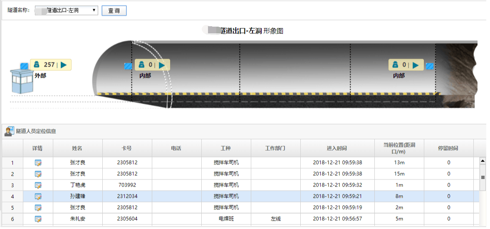The height and width of the screenshot is (229, 490).
Task: Open details icon for row 5
Action: coord(38,208)
